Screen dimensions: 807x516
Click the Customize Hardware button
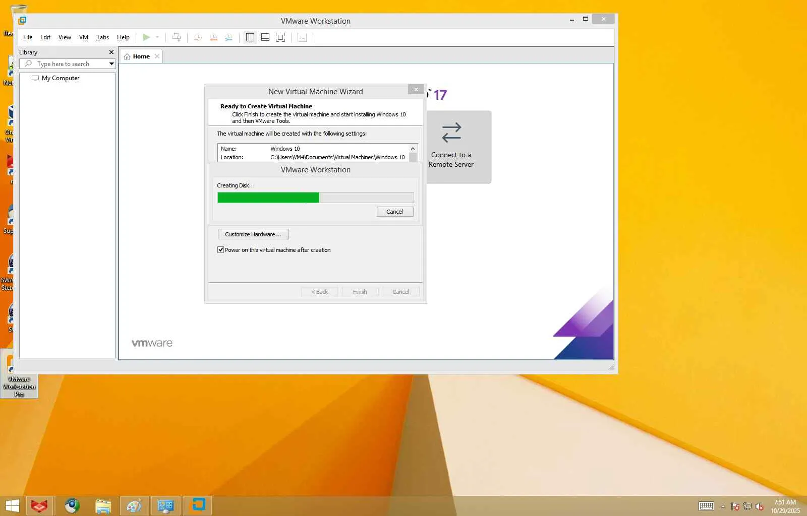pos(253,234)
